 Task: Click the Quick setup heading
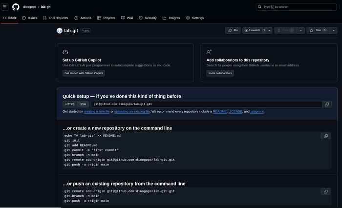(x=122, y=96)
